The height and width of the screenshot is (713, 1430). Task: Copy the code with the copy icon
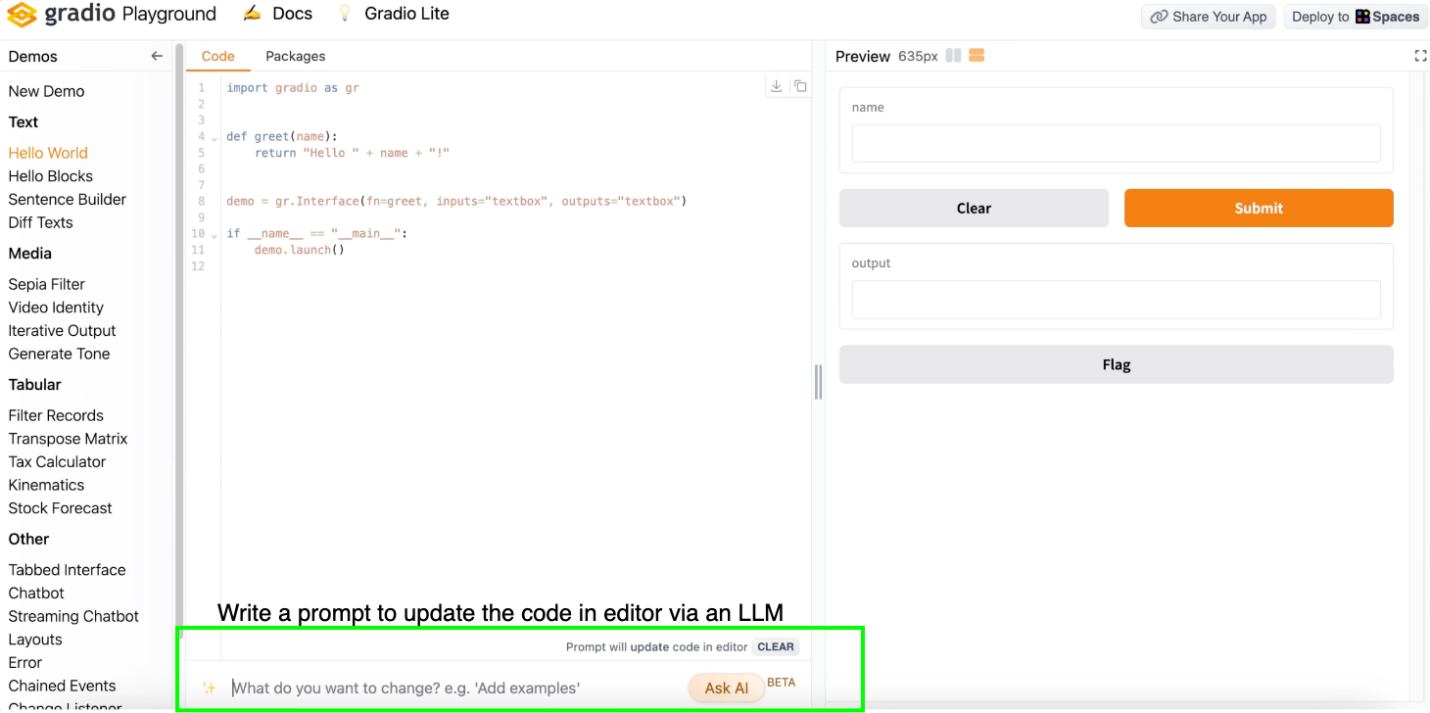pos(800,86)
